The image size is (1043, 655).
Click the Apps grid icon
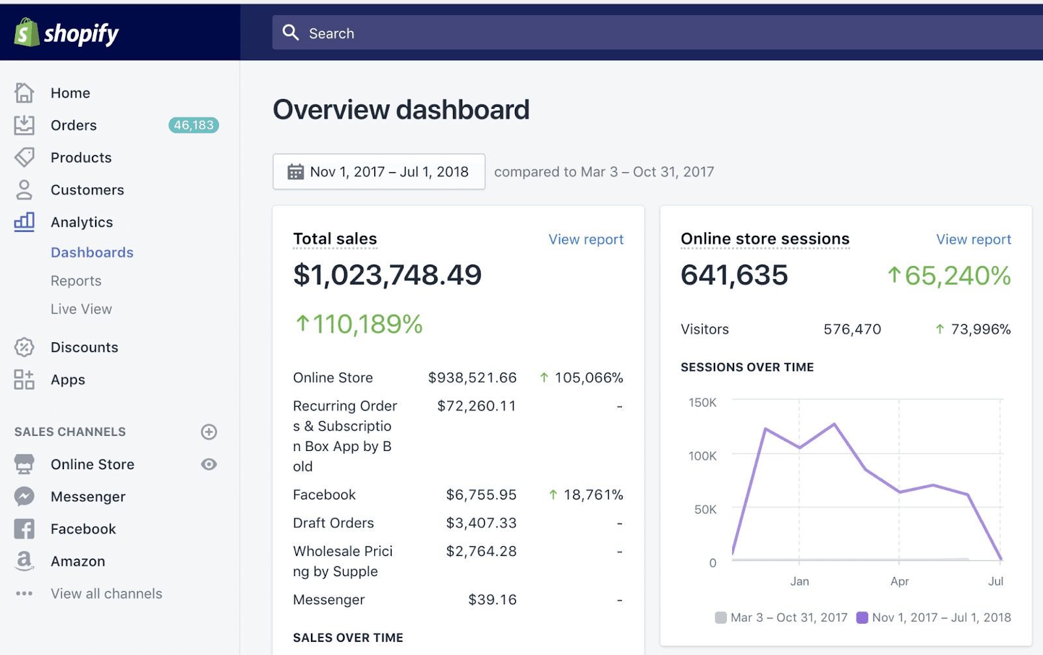24,379
